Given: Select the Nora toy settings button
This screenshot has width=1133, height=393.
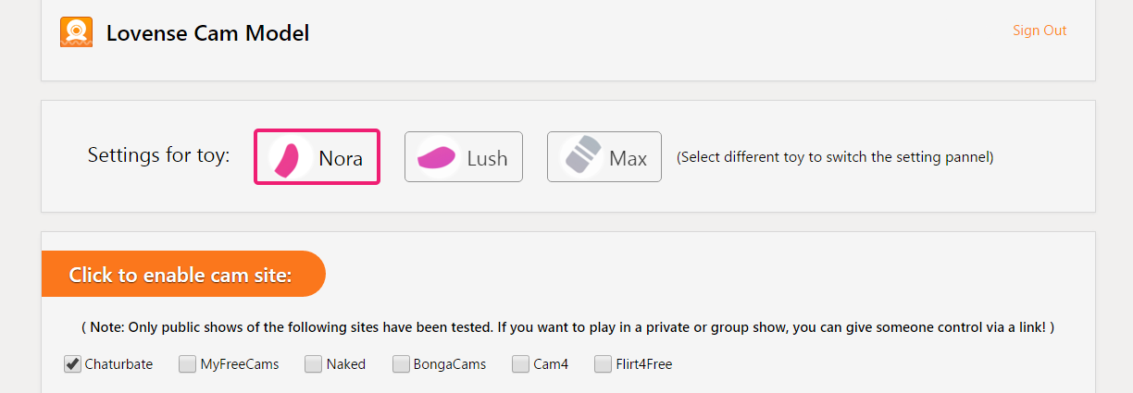Looking at the screenshot, I should (x=317, y=157).
